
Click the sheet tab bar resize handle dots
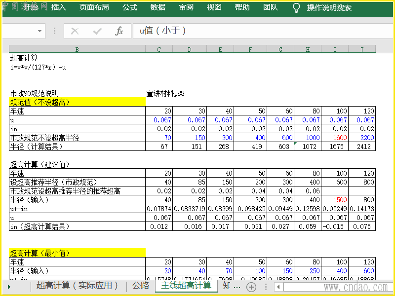[266, 287]
